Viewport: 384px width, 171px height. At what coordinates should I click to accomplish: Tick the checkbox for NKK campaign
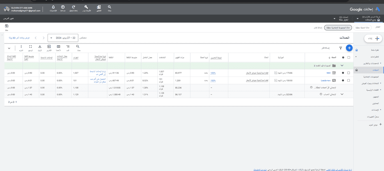tap(348, 73)
